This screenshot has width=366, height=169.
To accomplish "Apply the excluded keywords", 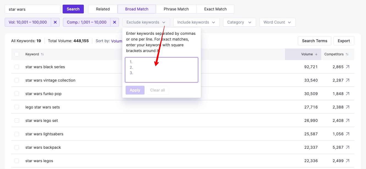I will point(135,90).
